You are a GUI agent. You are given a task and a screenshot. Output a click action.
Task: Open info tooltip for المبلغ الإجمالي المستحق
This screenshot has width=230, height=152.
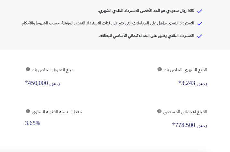click(x=159, y=111)
